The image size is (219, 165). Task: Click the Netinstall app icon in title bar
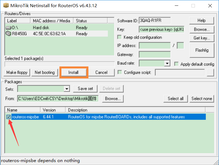click(x=6, y=5)
